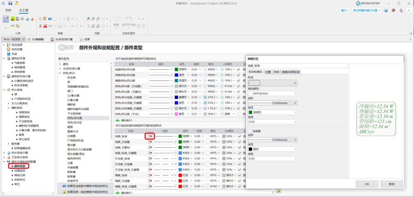414x197 pixels.
Task: Select 供热/供冷区 in component type list
Action: coord(75,122)
